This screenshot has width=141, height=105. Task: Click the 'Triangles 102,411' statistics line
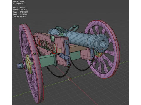(x=19, y=16)
